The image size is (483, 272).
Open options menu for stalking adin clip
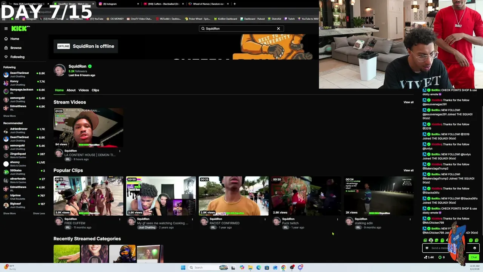coord(410,219)
